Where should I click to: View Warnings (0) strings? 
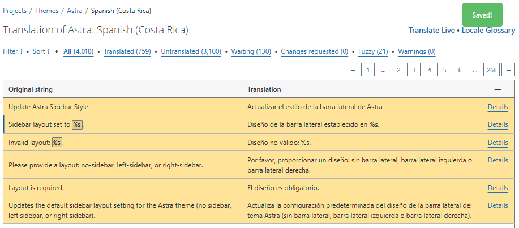pyautogui.click(x=417, y=51)
